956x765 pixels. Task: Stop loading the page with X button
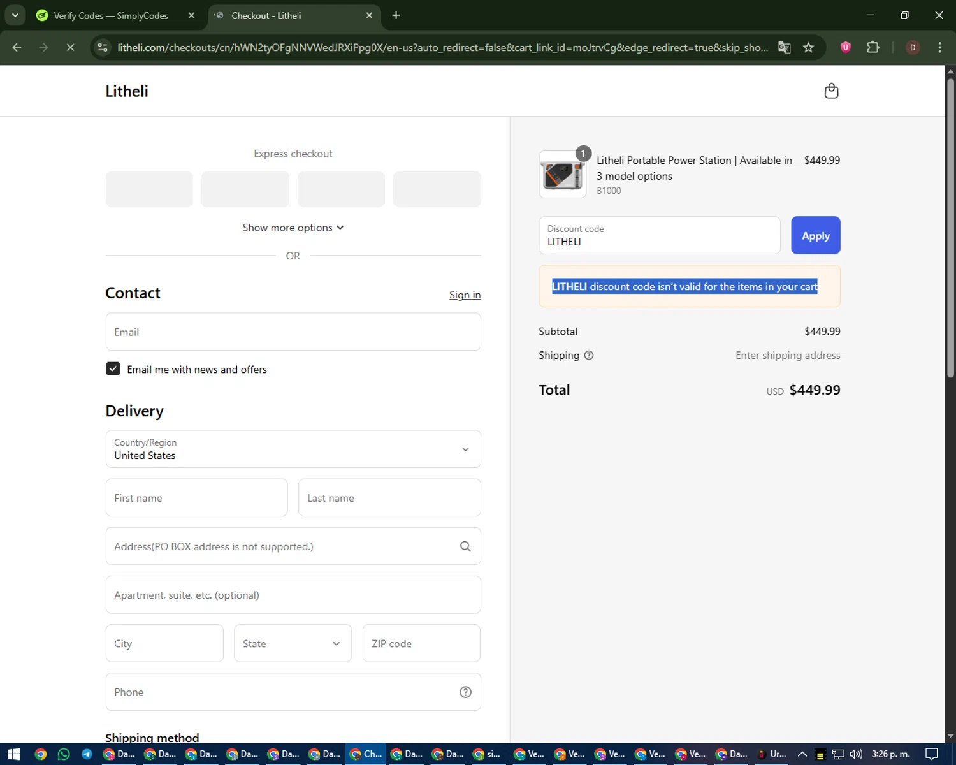click(x=70, y=47)
